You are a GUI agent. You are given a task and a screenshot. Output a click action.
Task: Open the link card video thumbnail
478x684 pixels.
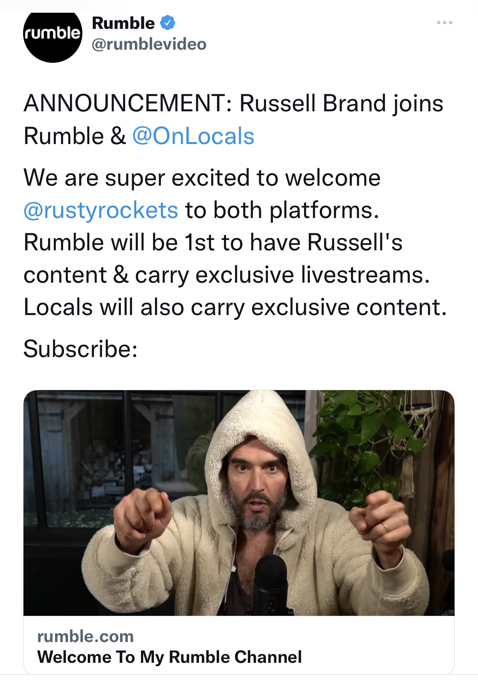[239, 503]
